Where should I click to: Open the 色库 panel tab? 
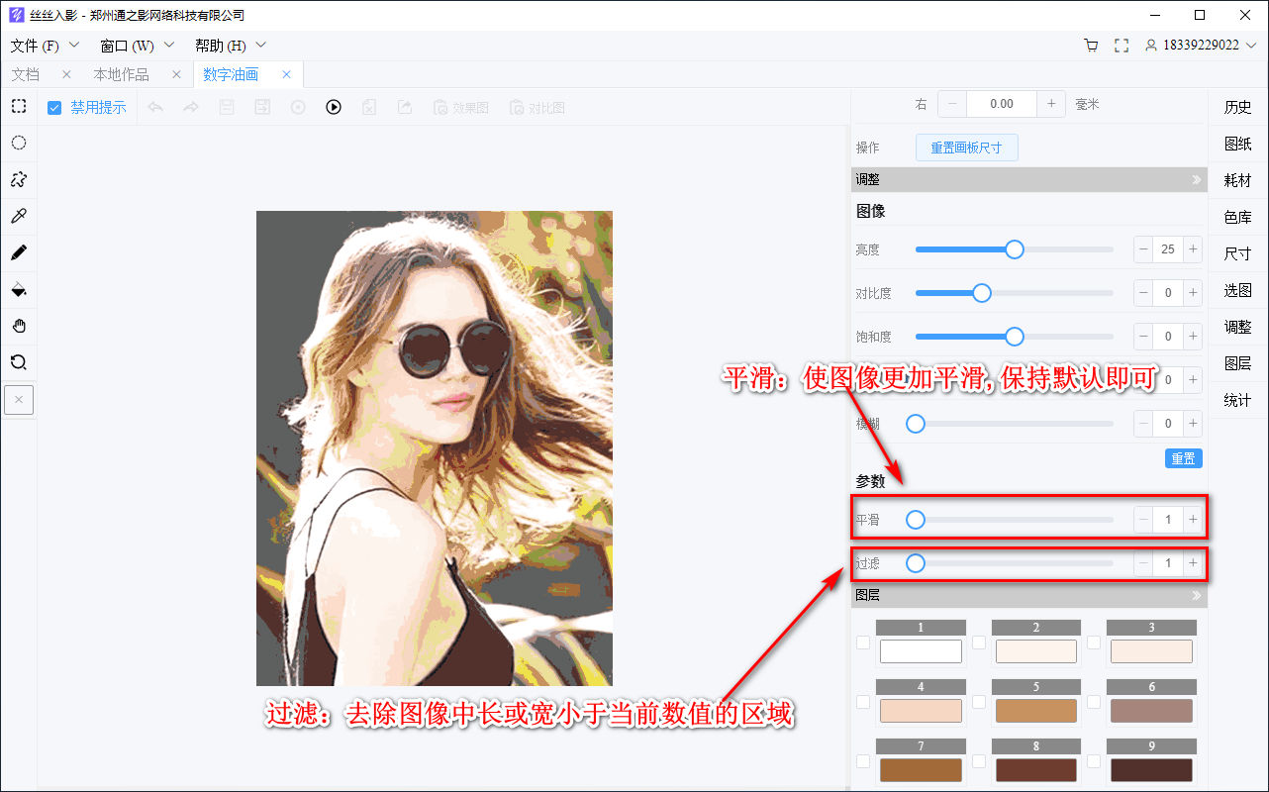(x=1237, y=216)
